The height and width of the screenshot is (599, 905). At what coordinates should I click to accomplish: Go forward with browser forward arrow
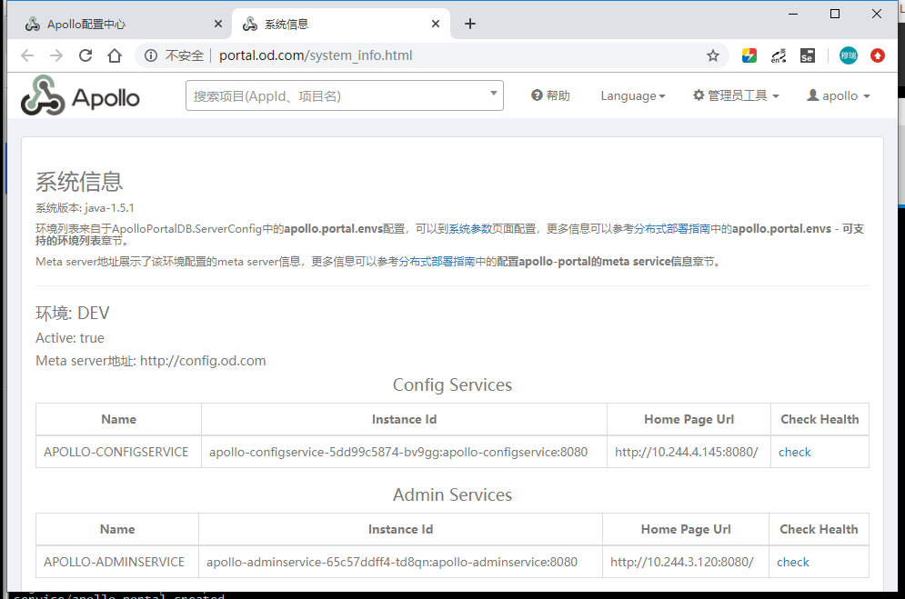pos(56,55)
